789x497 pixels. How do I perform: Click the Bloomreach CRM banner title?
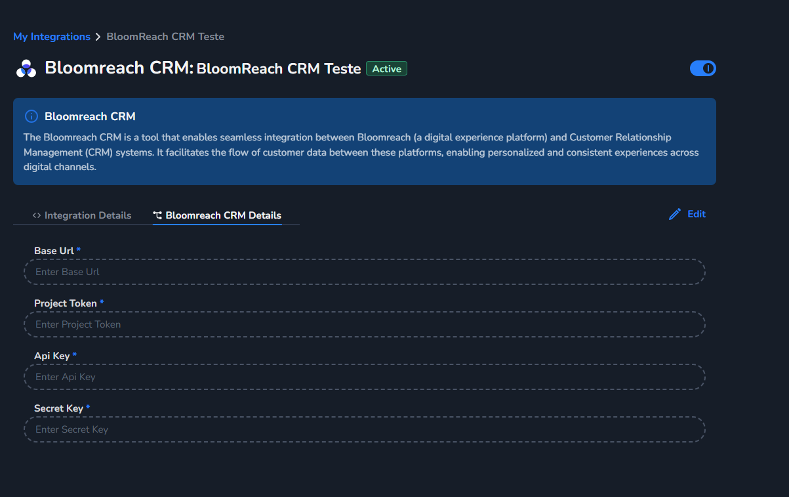pos(90,117)
